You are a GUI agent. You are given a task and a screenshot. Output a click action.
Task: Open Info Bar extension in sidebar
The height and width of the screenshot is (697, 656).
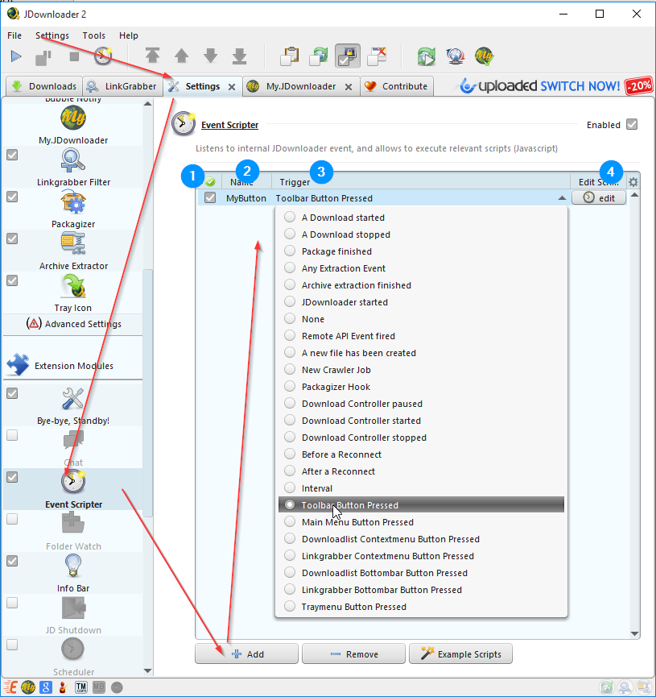72,574
